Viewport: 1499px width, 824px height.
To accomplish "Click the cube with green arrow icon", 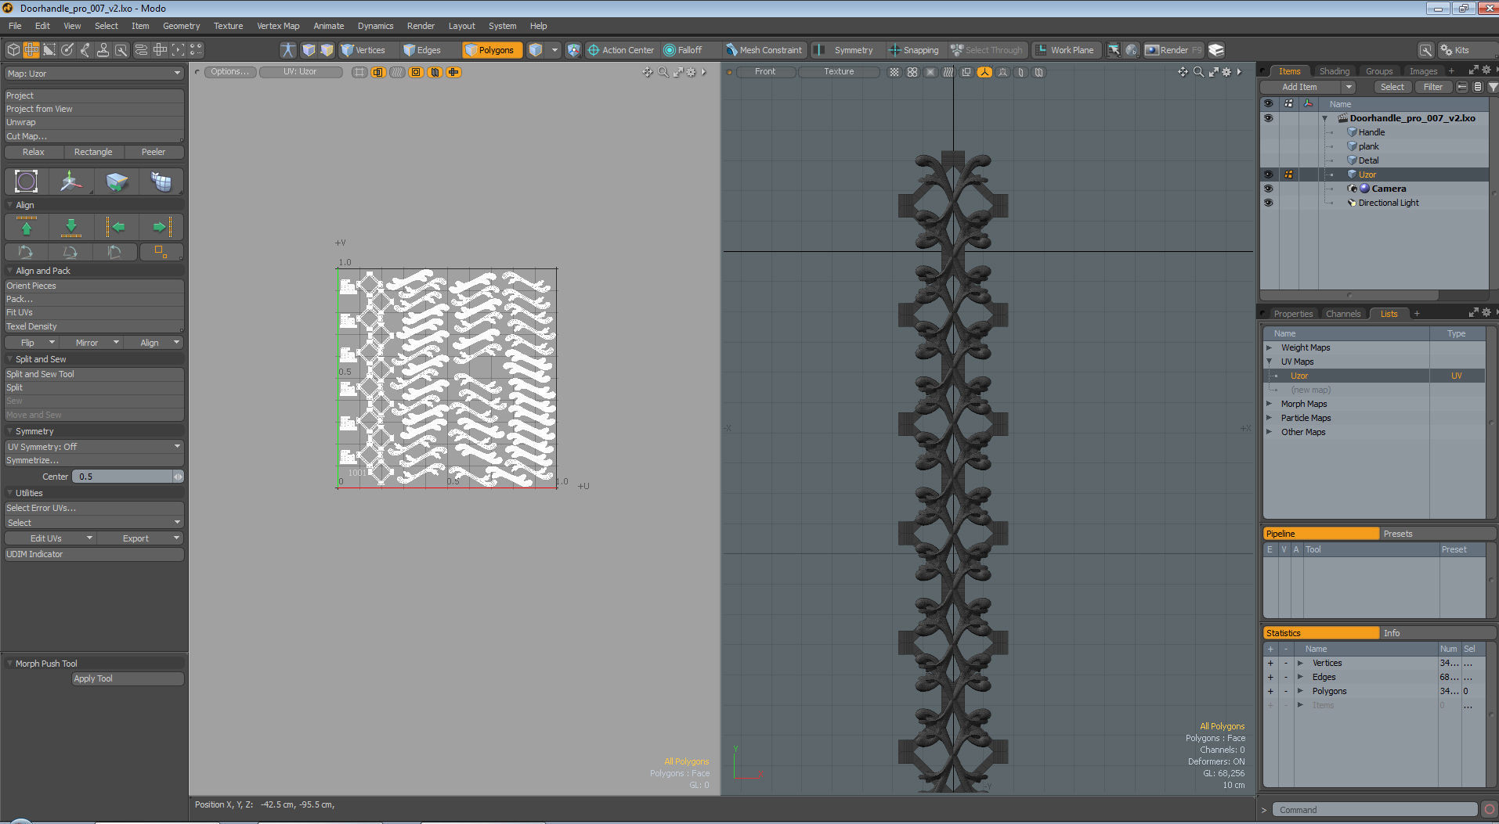I will click(117, 182).
